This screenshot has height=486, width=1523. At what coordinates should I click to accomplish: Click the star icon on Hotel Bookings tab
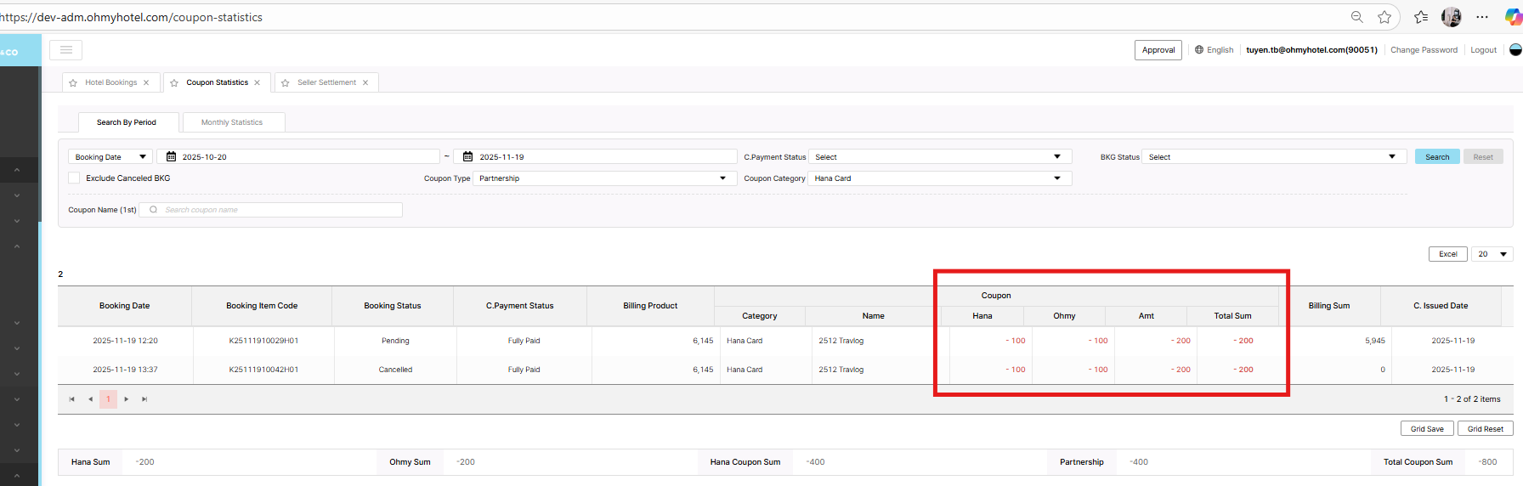73,83
